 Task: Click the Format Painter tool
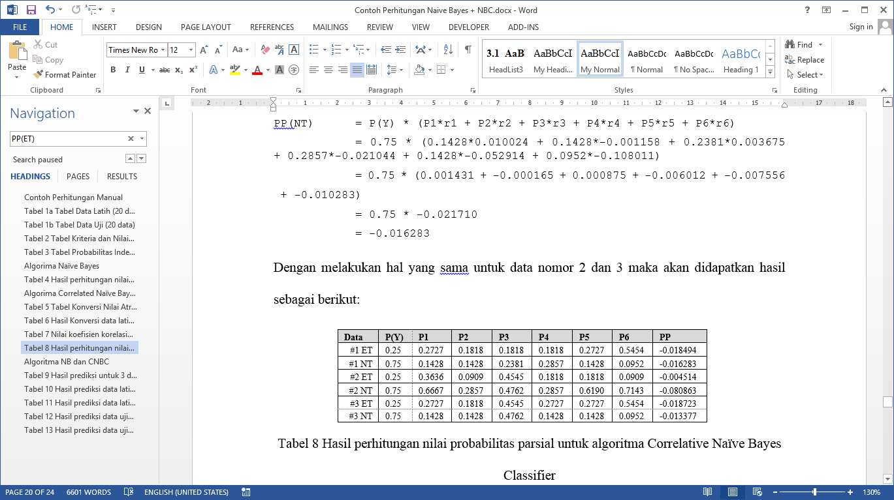tap(65, 75)
